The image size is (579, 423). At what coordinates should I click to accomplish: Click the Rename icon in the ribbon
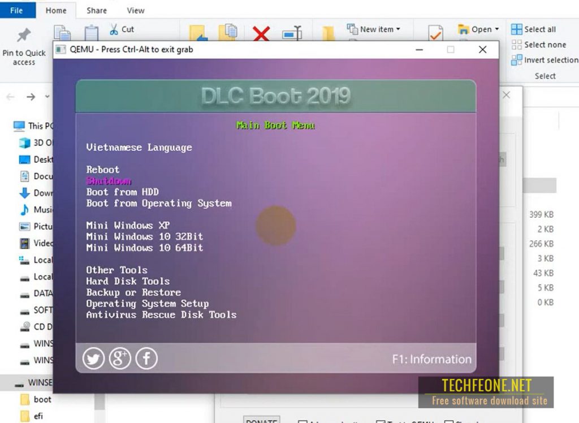[292, 33]
